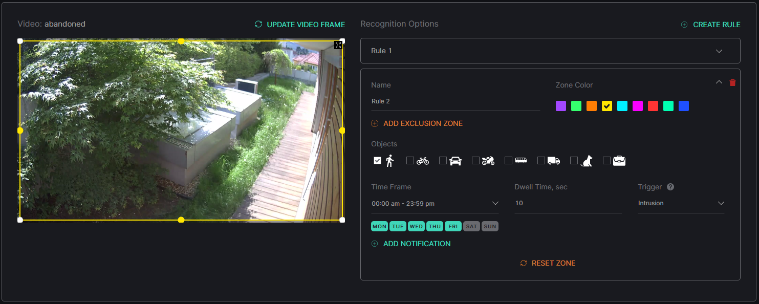Click the Trigger help question mark icon
Screen dimensions: 759x304
pos(670,187)
